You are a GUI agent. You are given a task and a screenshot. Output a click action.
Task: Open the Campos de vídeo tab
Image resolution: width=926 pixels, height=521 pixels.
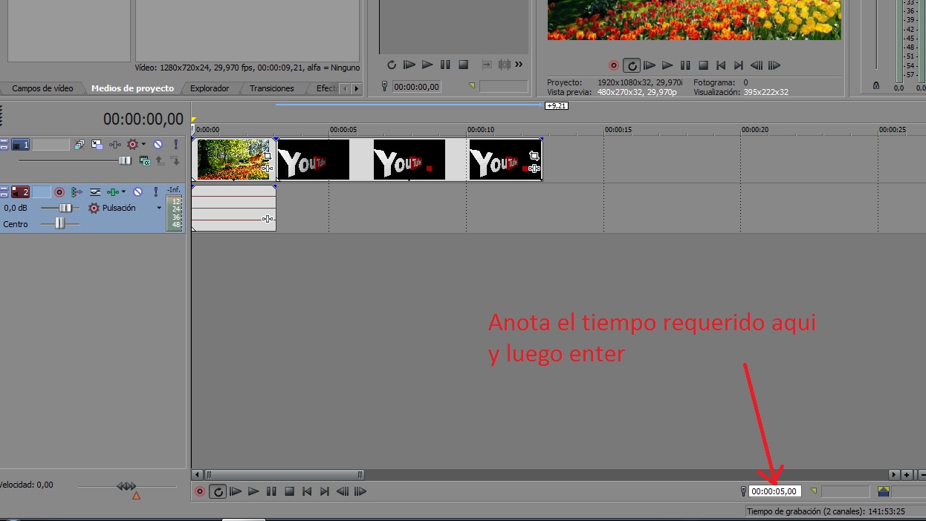pos(42,88)
